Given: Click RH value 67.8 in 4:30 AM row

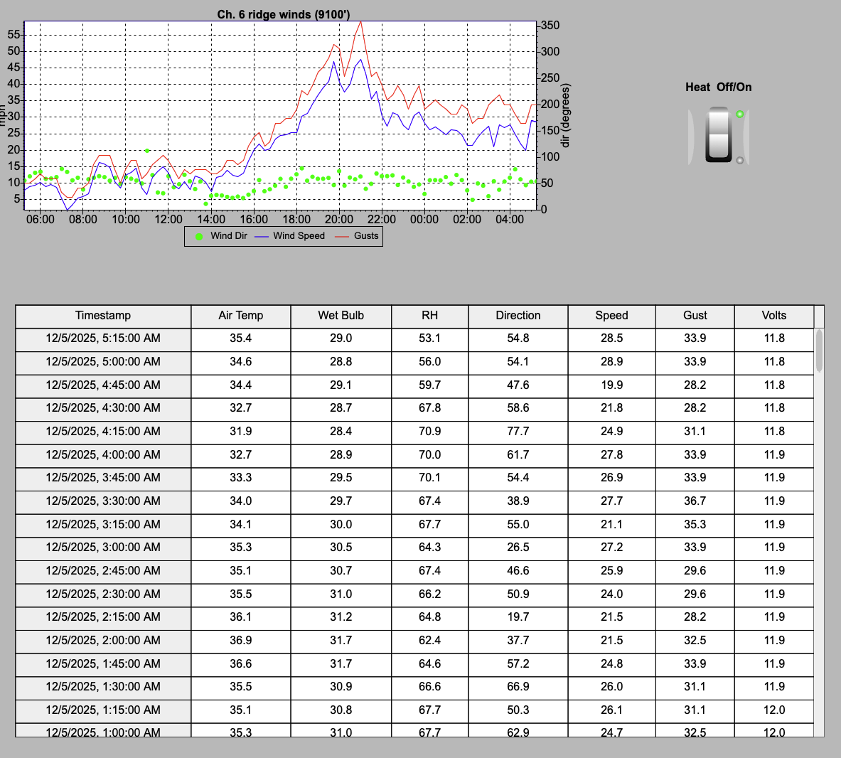Looking at the screenshot, I should coord(429,408).
